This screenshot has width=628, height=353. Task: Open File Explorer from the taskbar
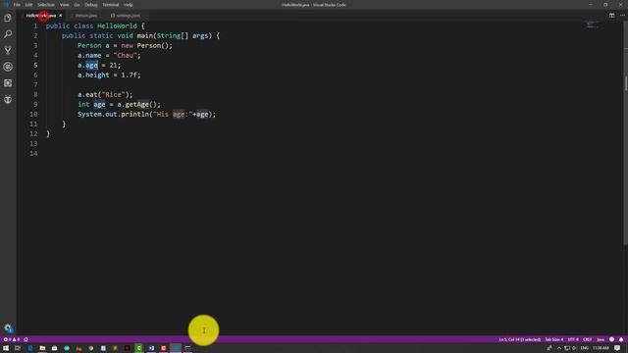(42, 348)
